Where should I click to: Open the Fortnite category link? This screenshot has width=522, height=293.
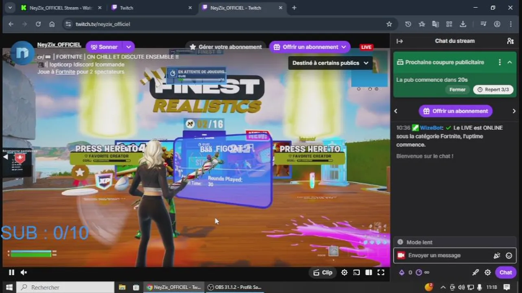66,72
